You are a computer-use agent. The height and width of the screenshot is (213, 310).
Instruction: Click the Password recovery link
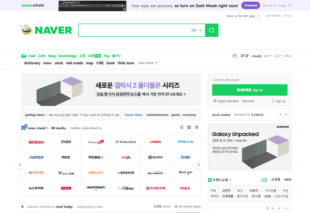[x=248, y=101]
